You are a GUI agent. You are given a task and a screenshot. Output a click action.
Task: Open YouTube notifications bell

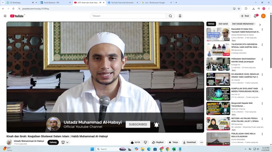point(255,16)
